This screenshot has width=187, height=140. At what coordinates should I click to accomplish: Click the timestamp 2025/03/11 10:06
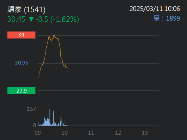click(x=155, y=9)
